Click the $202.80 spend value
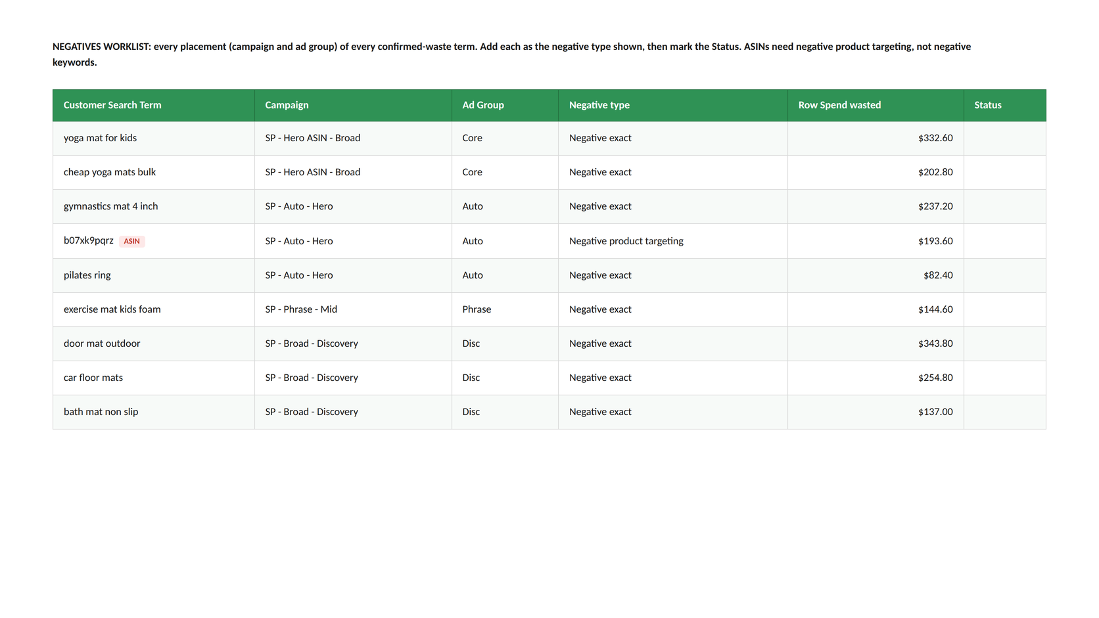1099x618 pixels. pos(935,172)
